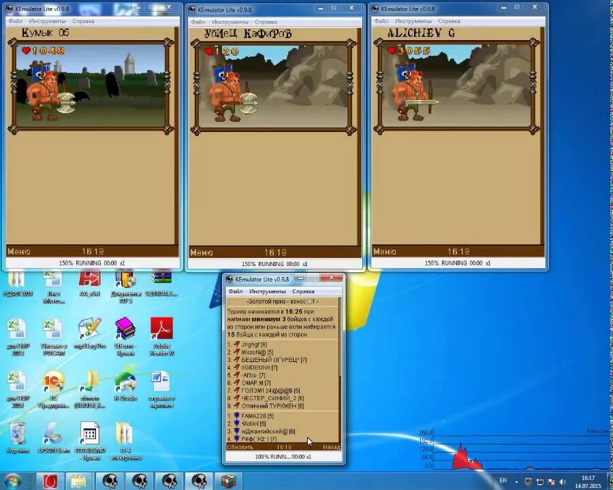Screen dimensions: 613x490
Task: Click Назад in the tournament window
Action: tap(332, 447)
